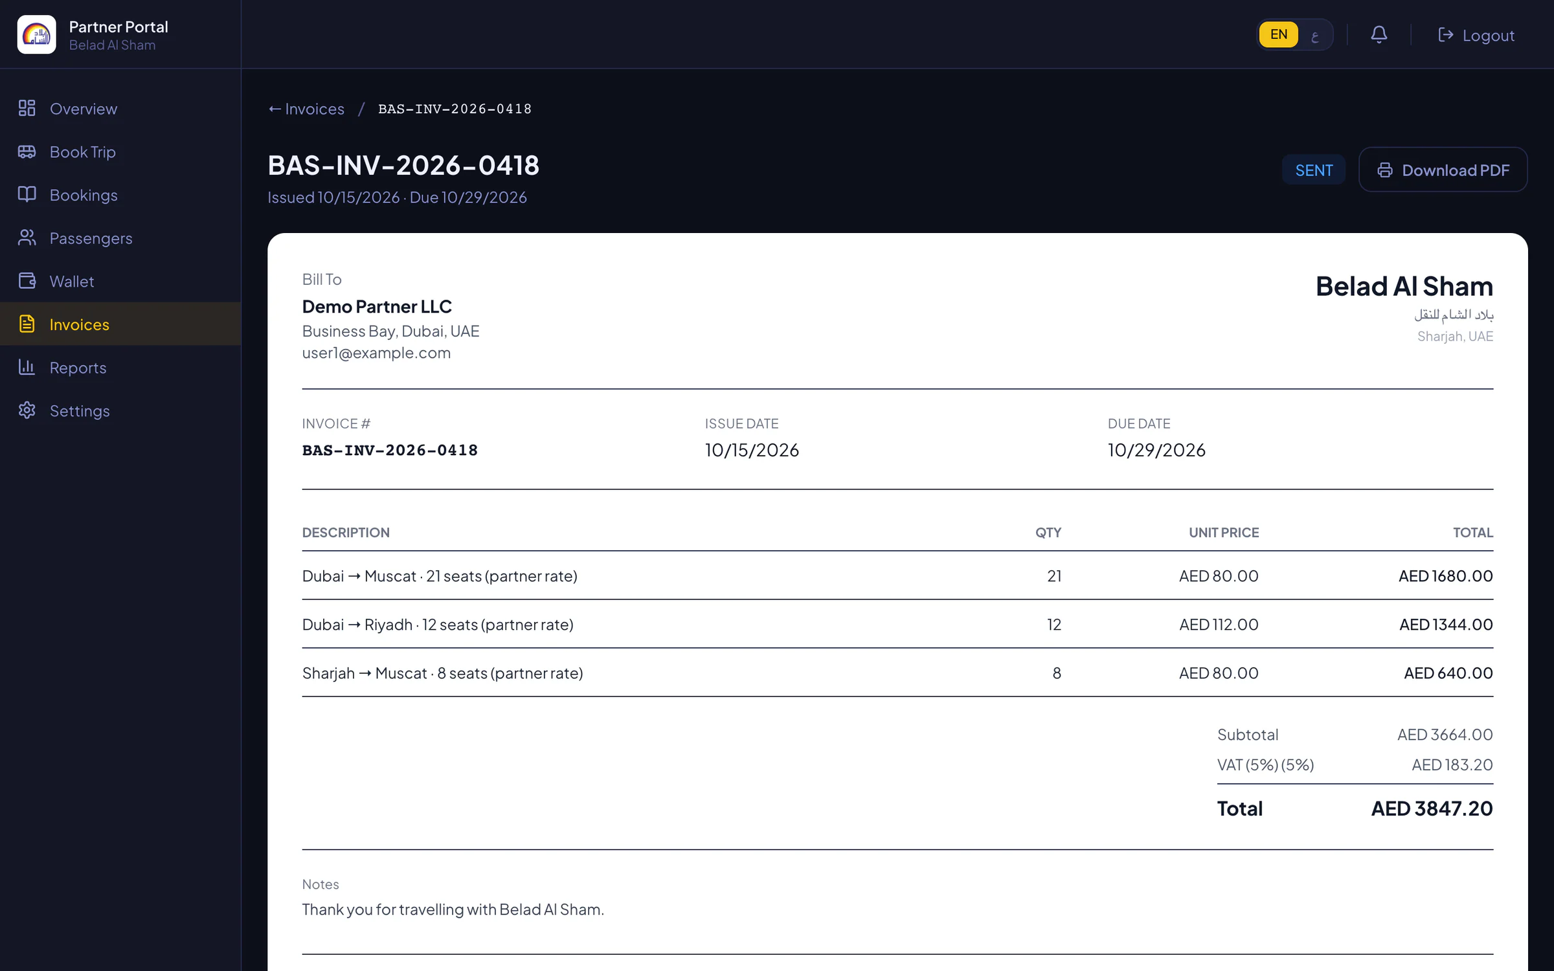Viewport: 1554px width, 971px height.
Task: Log out of the portal
Action: (1476, 35)
